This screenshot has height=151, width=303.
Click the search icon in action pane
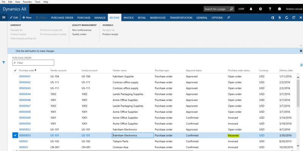(x=229, y=17)
